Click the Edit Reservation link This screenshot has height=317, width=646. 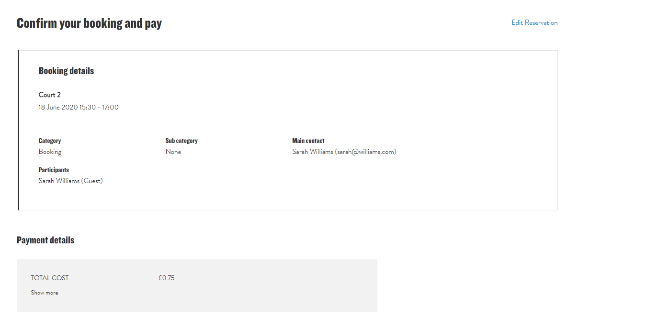click(x=534, y=22)
